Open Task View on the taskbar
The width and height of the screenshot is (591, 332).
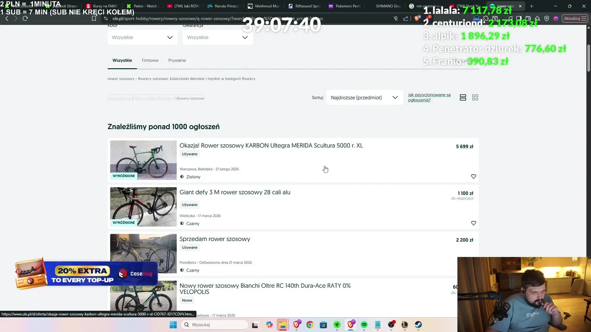[x=255, y=325]
